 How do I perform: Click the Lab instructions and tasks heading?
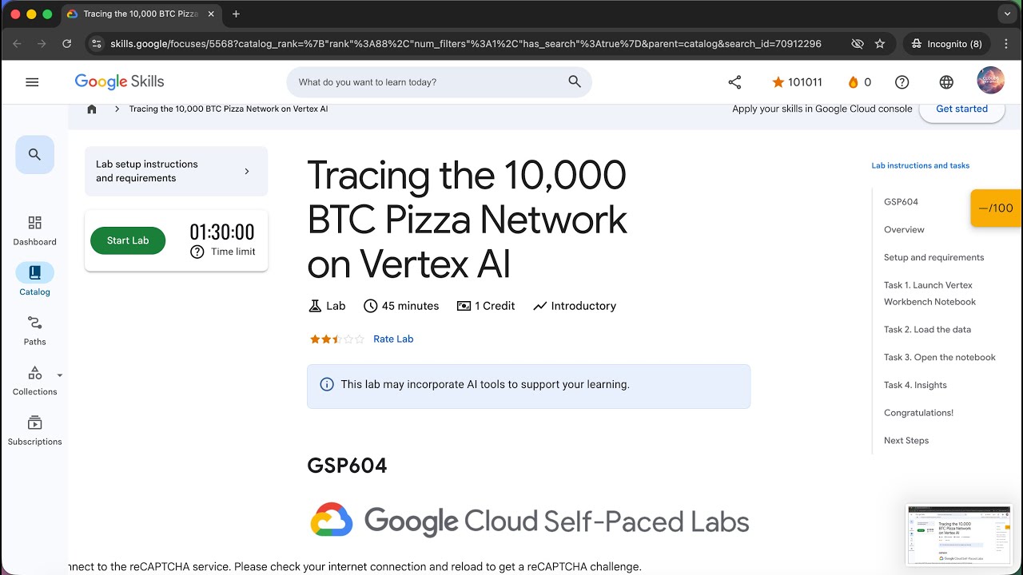click(920, 165)
